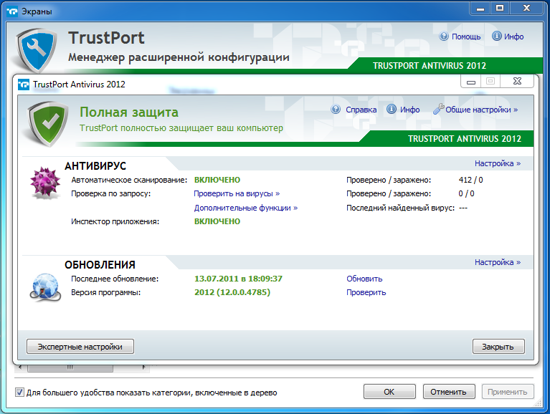Click the Инфо icon in Antivirus window
This screenshot has height=414, width=550.
point(392,110)
